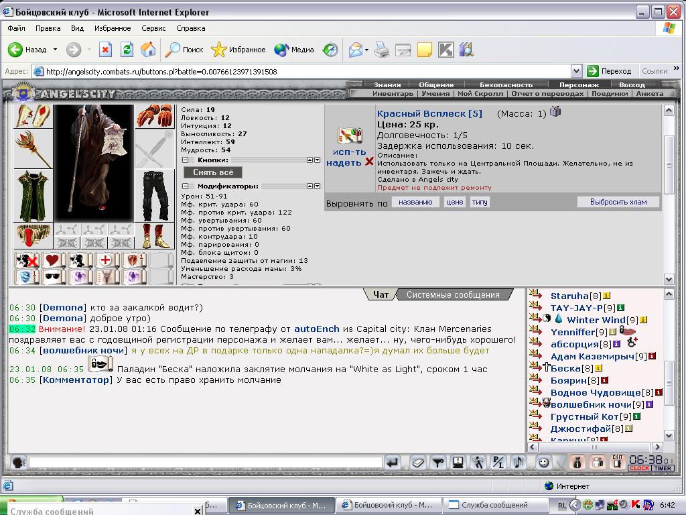
Task: Click private message arrow next to Беска
Action: point(535,366)
